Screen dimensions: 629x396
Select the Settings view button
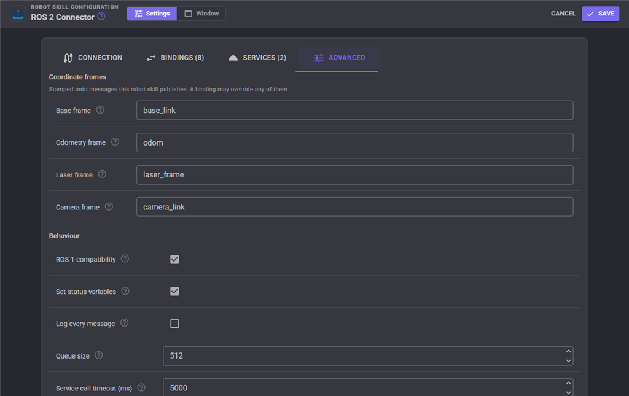coord(152,14)
